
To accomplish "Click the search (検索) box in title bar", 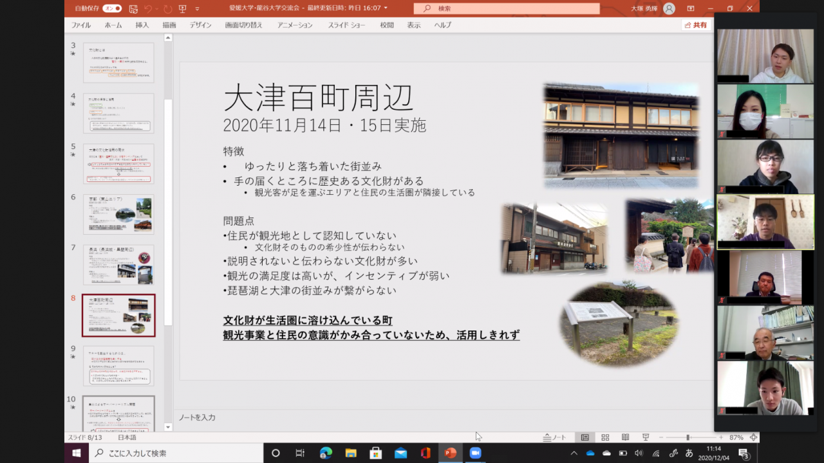I will [x=506, y=8].
